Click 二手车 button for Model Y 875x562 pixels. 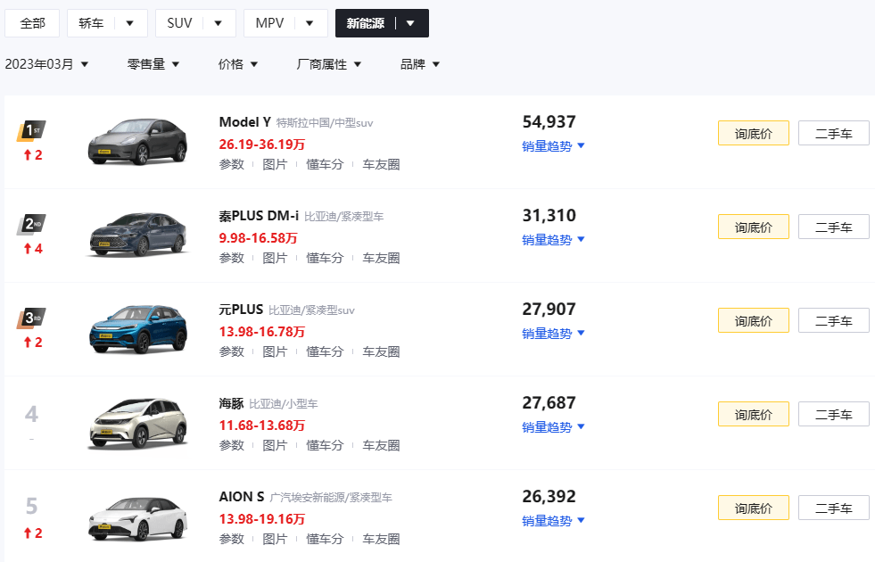[x=834, y=134]
